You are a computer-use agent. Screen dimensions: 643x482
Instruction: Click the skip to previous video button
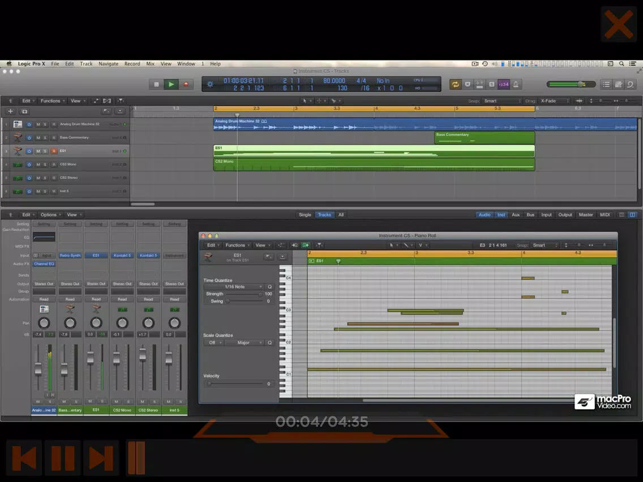(24, 458)
